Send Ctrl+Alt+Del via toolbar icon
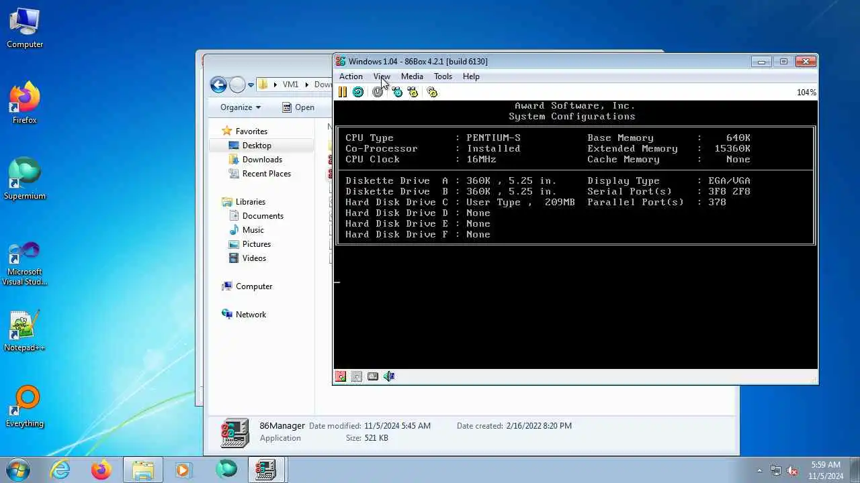 (397, 92)
